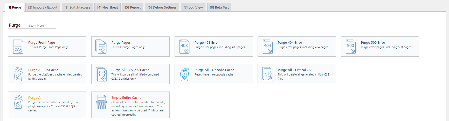Go to the Heartbeat tab
Screen dimensions: 449x121
point(108,7)
